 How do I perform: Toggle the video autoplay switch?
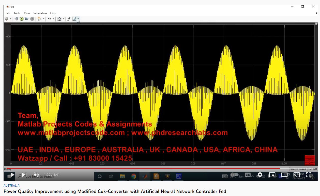pyautogui.click(x=234, y=175)
